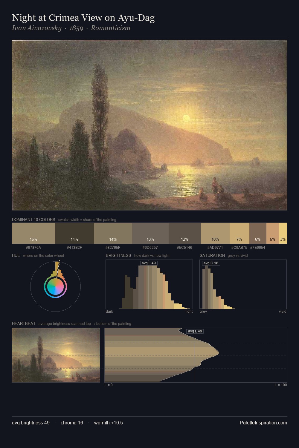Click the 5% peach swatch
Viewport: 299px width, 448px height.
[273, 233]
